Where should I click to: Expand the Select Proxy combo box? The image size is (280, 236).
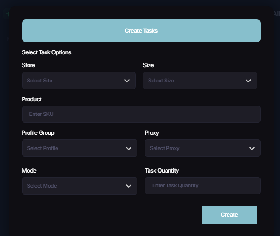click(197, 148)
